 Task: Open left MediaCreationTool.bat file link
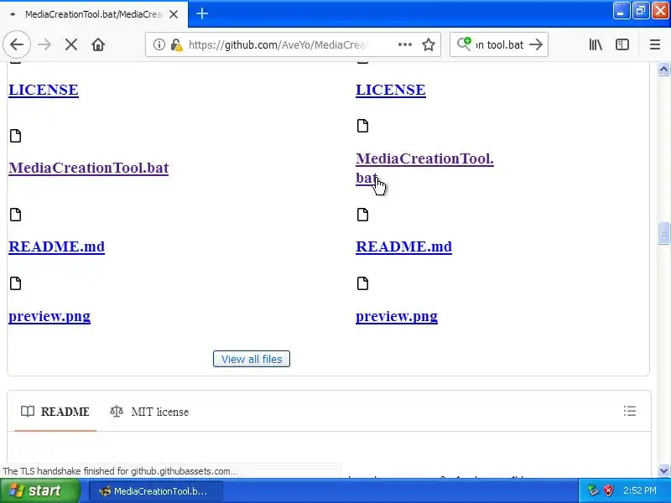[89, 168]
